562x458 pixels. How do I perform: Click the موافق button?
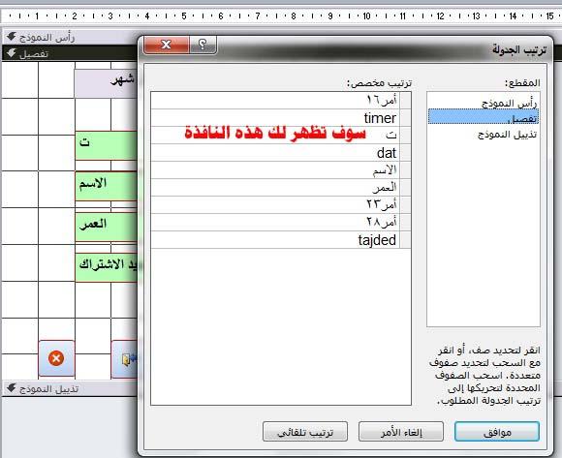[x=497, y=432]
